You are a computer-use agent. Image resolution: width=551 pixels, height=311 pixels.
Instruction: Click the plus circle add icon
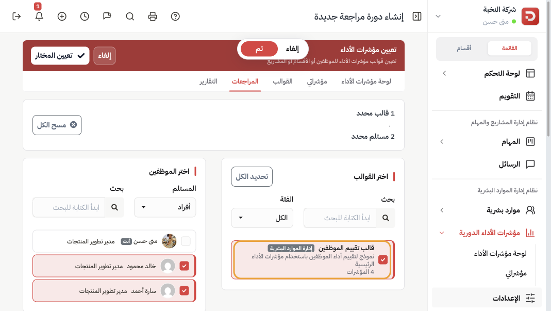point(62,17)
